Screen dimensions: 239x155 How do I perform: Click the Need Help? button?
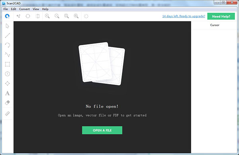(221, 16)
